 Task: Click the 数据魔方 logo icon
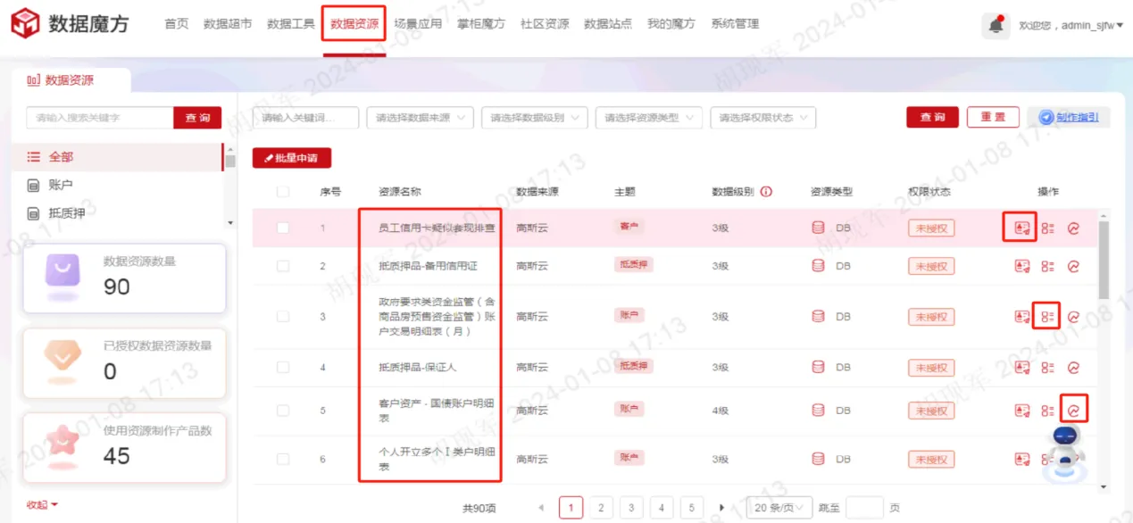25,24
